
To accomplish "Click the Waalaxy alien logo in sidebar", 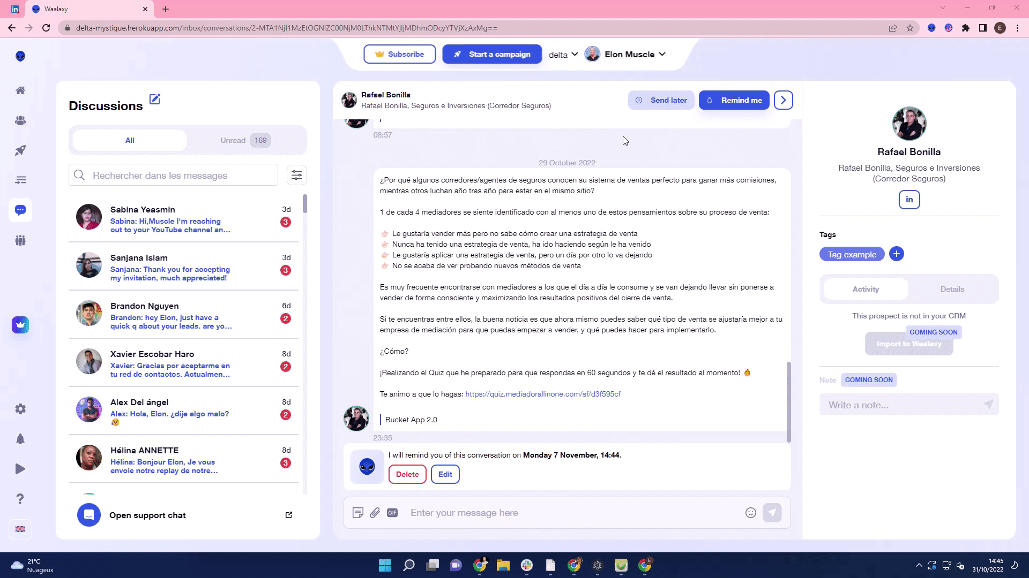I will (20, 56).
